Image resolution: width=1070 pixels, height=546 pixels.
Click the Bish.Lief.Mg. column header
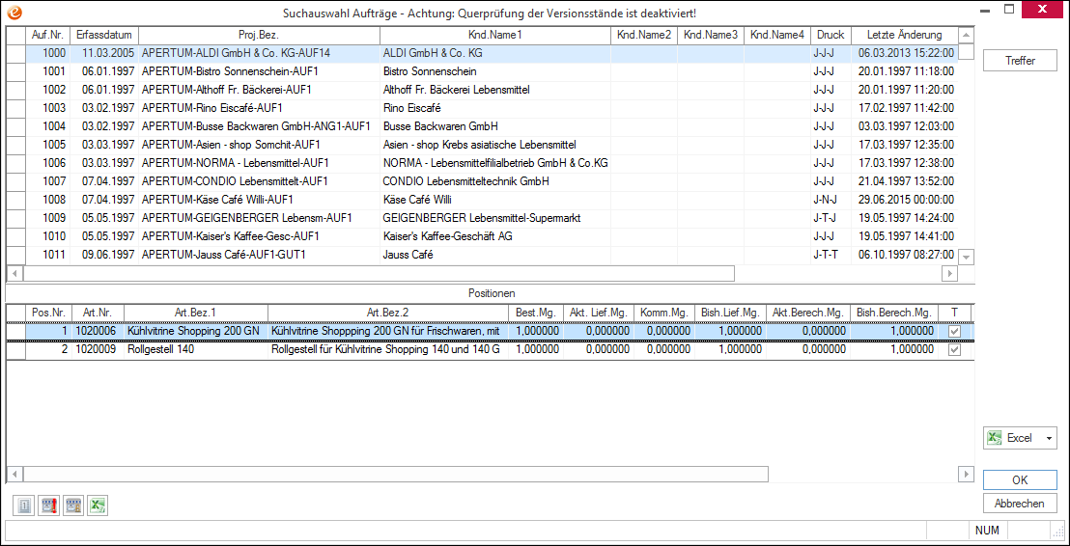730,313
